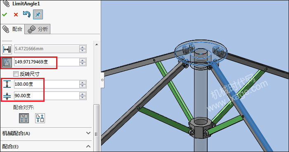Viewport: 289px width, 152px height.
Task: Click the blue undo arrow icon
Action: (x=27, y=14)
